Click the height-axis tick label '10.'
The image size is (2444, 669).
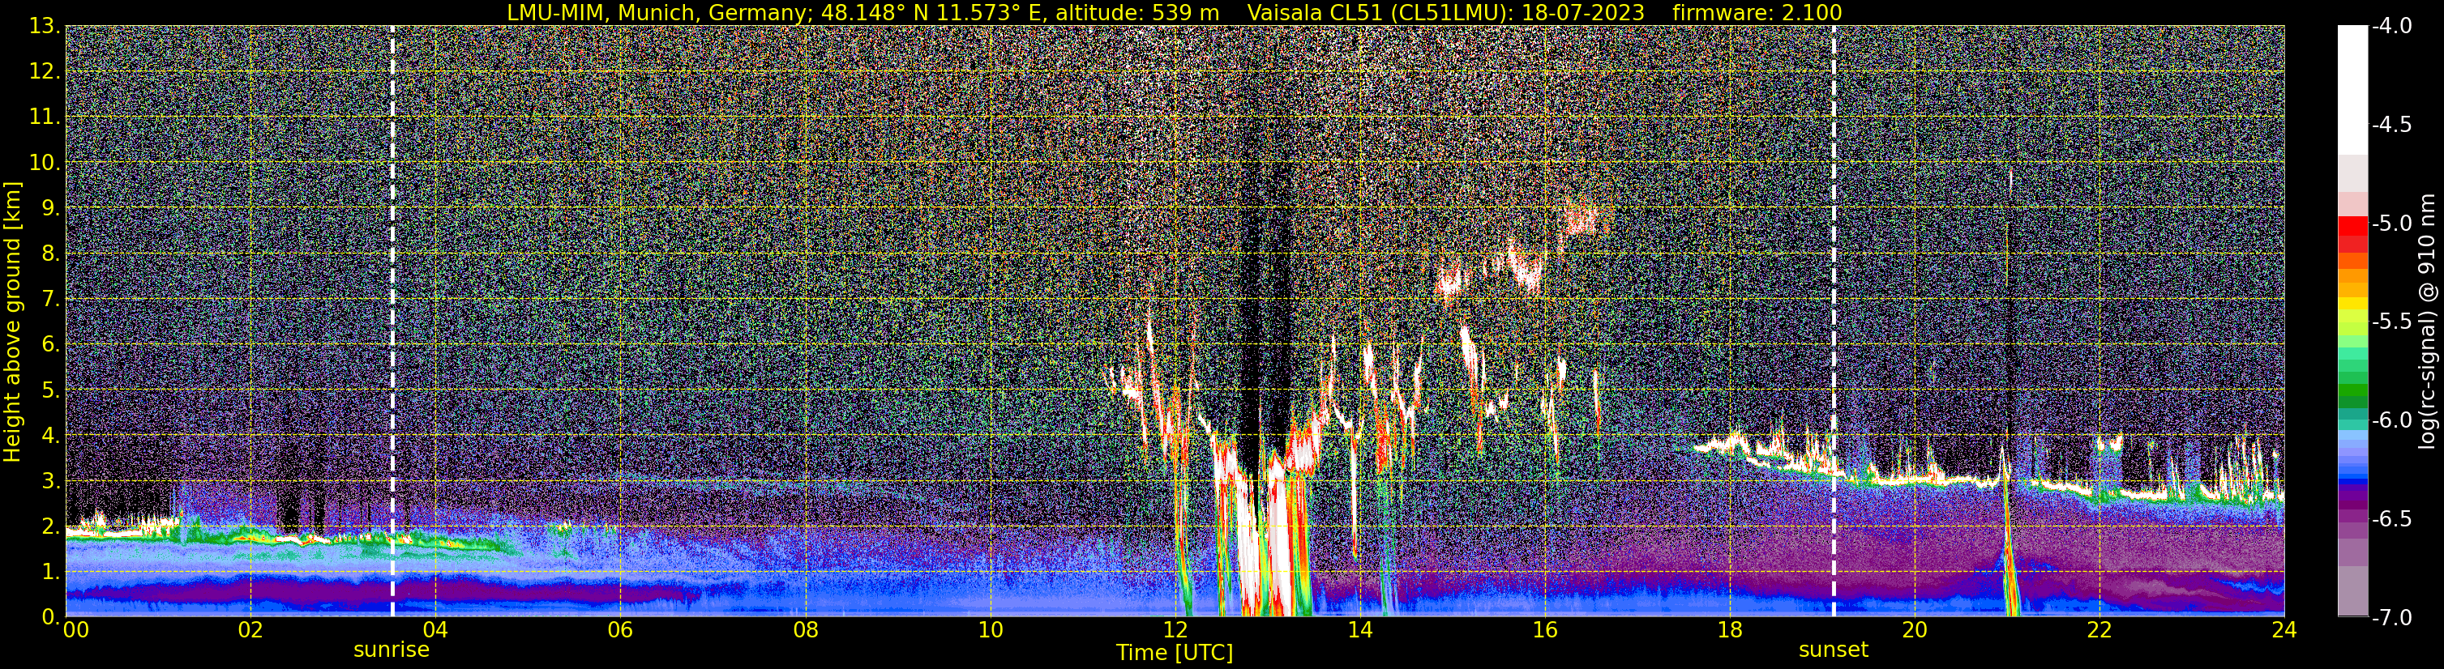(45, 162)
